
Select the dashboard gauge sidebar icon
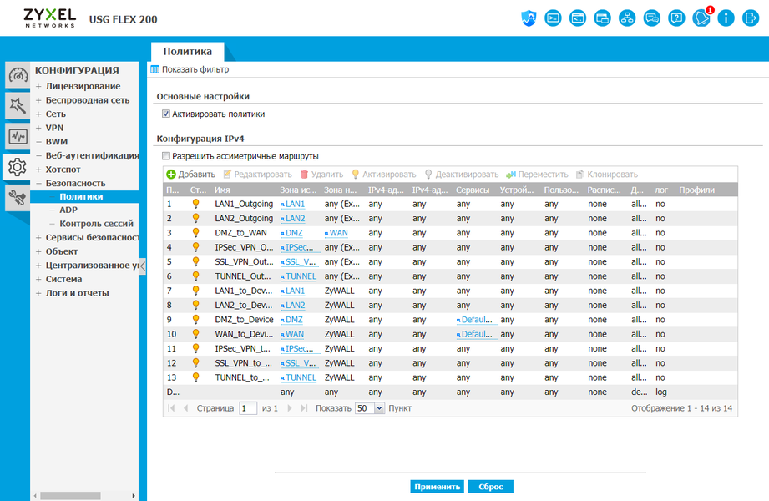(18, 75)
